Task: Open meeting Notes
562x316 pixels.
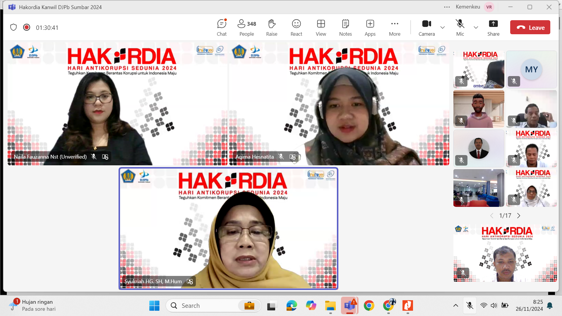Action: pyautogui.click(x=345, y=28)
